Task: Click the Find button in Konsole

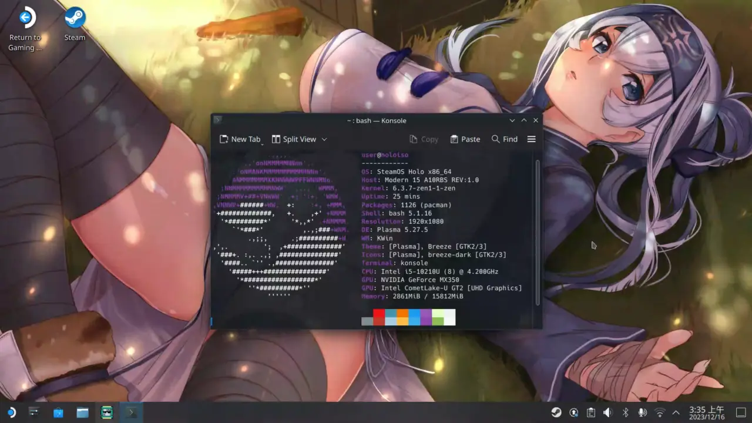Action: 505,139
